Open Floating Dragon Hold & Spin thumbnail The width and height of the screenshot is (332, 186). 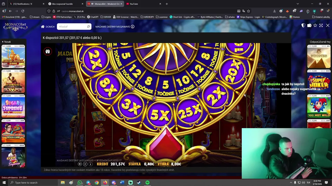point(13,131)
